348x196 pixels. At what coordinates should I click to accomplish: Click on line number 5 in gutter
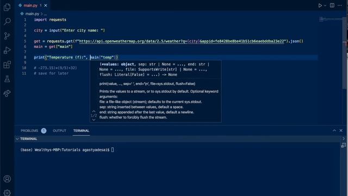(x=25, y=41)
